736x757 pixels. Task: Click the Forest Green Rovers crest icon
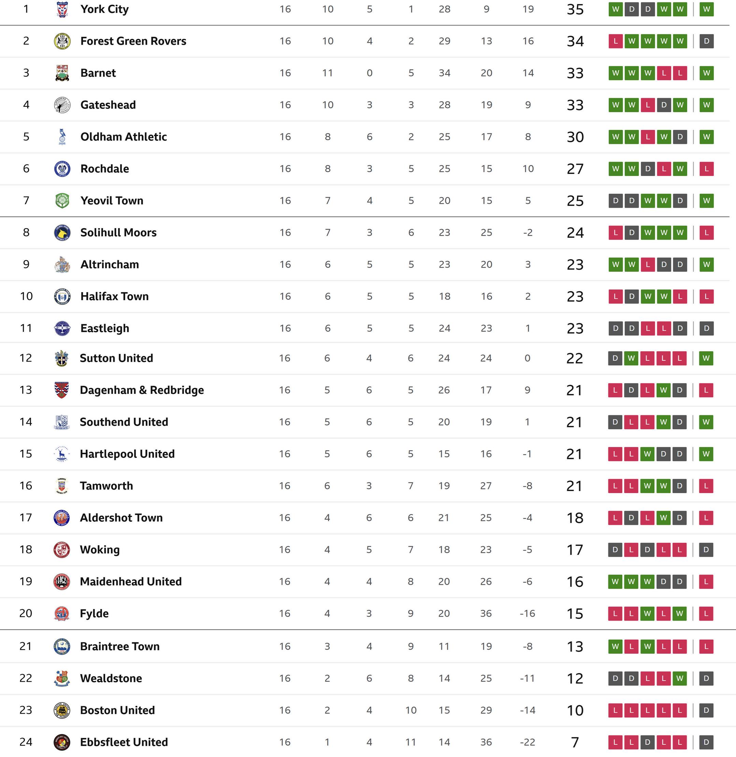[62, 41]
